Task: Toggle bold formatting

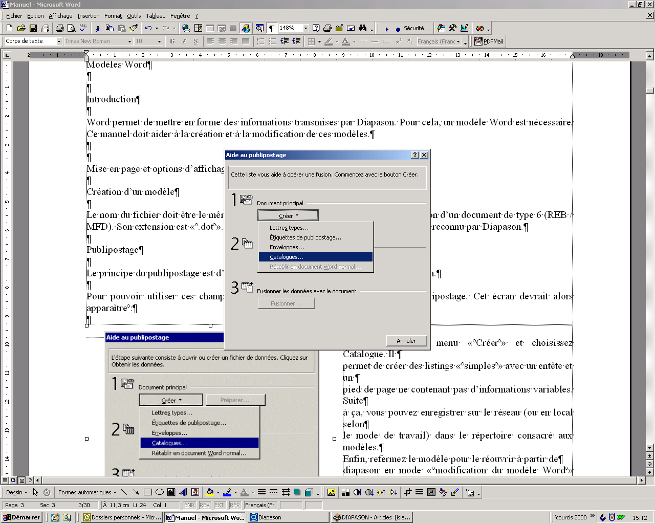Action: pyautogui.click(x=172, y=41)
